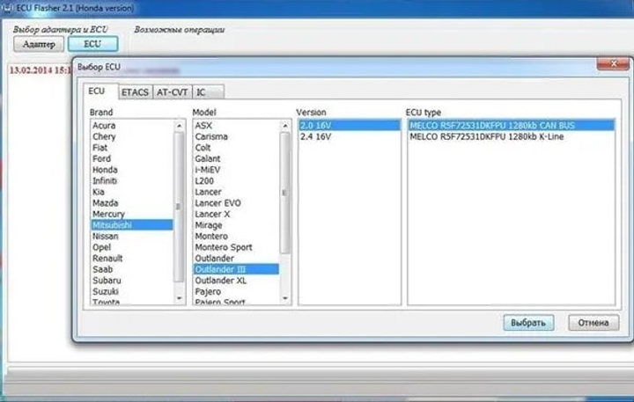Confirm selection with Выбрать button

tap(528, 323)
